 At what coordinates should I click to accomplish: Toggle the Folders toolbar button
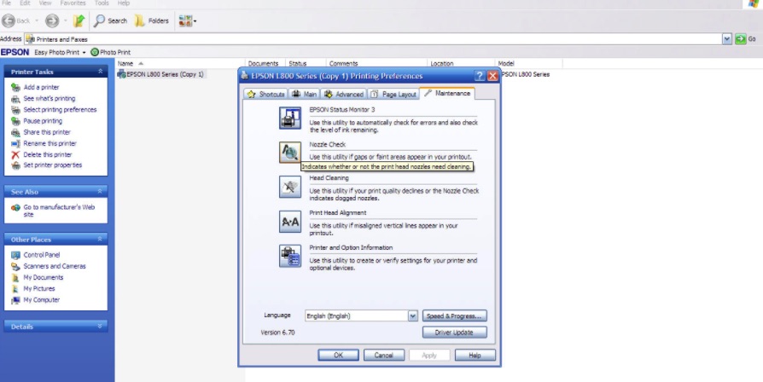point(151,21)
